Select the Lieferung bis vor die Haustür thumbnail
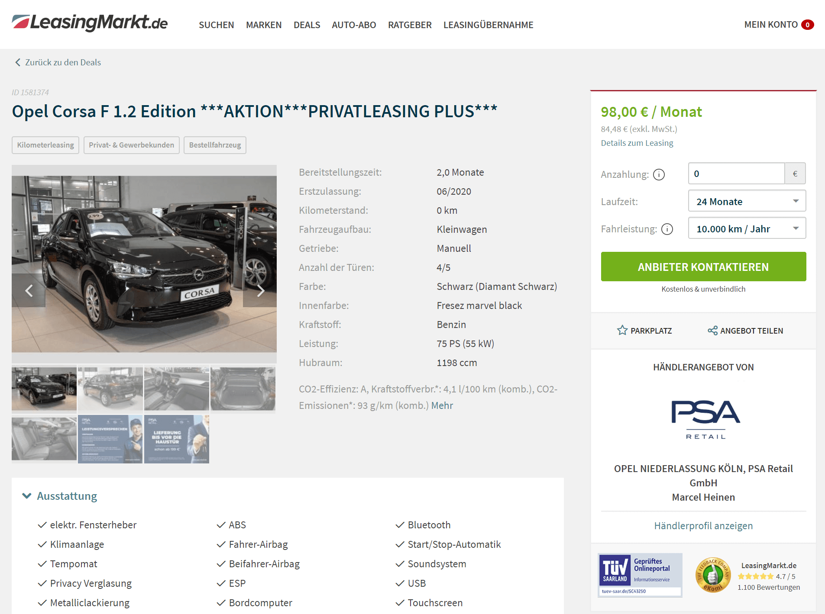825x614 pixels. tap(177, 439)
